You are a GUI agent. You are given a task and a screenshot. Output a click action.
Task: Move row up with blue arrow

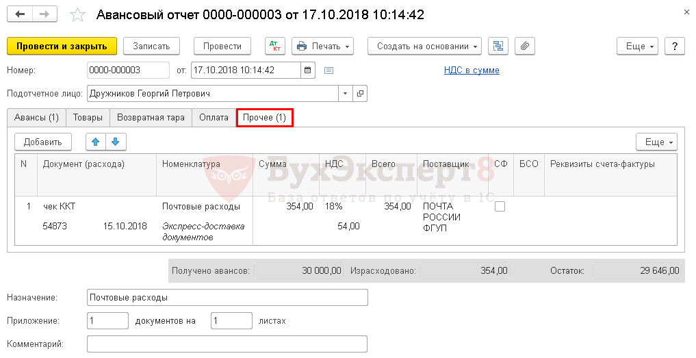pyautogui.click(x=95, y=142)
